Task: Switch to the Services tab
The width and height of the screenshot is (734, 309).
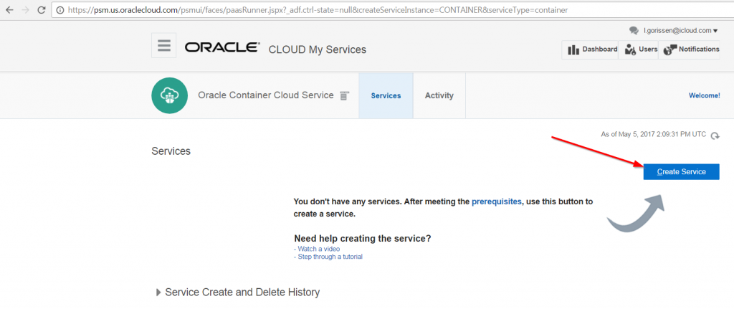Action: tap(386, 95)
